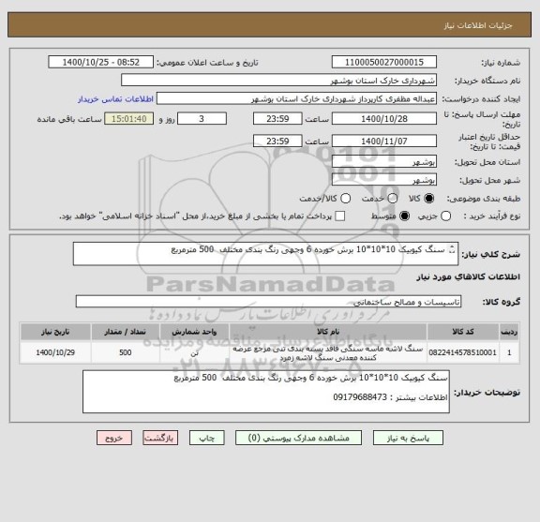The image size is (540, 522).
Task: Click the بازگشت back button
Action: coord(160,438)
